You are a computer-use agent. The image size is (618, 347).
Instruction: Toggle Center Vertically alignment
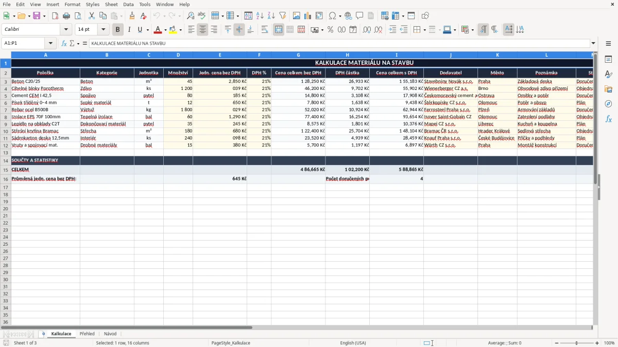pyautogui.click(x=239, y=30)
